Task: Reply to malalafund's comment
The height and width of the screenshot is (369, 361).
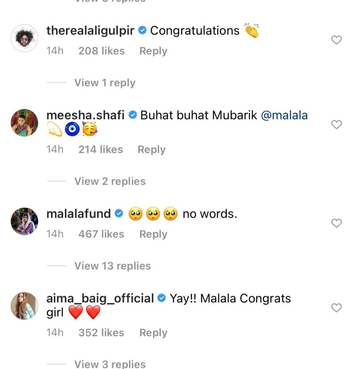Action: tap(153, 234)
